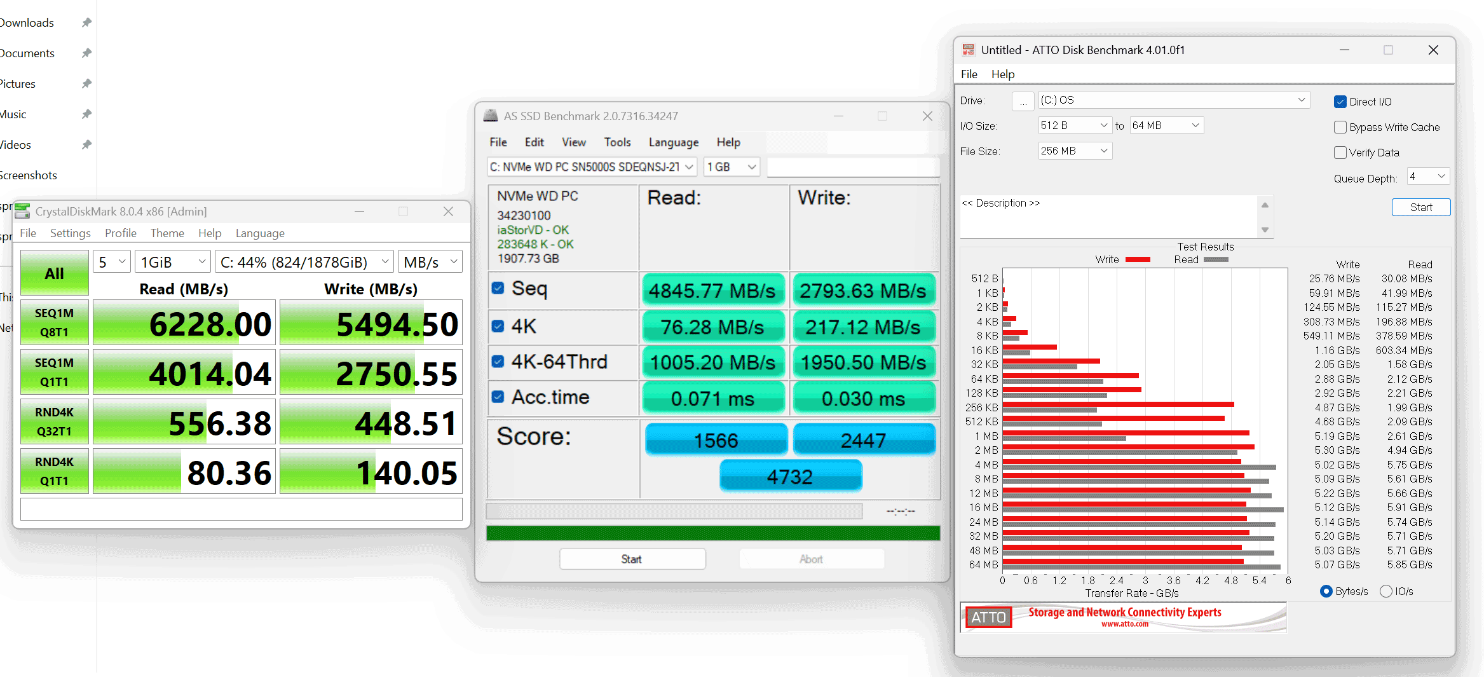Open the 1 GB size dropdown in AS SSD

732,167
